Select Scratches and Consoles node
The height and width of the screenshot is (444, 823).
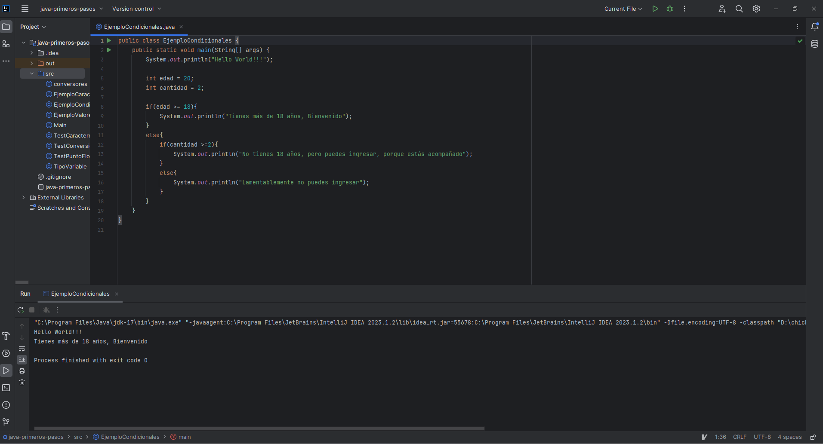[60, 208]
